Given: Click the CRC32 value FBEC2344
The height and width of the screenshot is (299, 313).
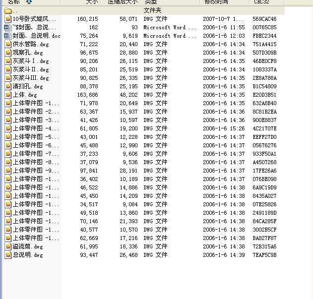Looking at the screenshot, I should click(x=264, y=36).
